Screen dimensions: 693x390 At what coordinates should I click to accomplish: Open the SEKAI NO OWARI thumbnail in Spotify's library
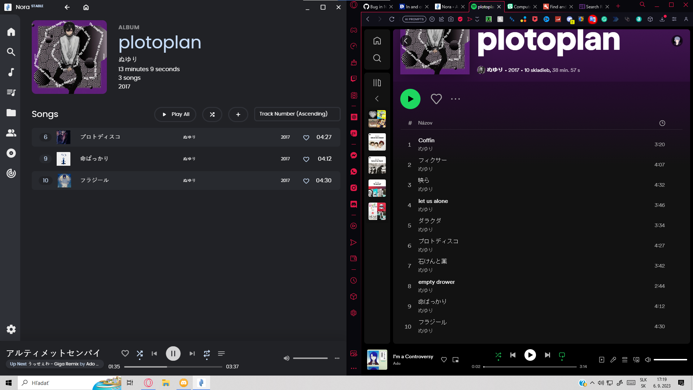377,142
